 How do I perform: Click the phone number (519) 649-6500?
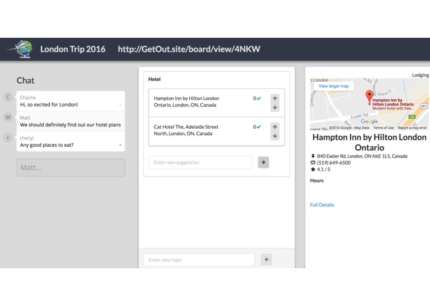[x=333, y=163]
